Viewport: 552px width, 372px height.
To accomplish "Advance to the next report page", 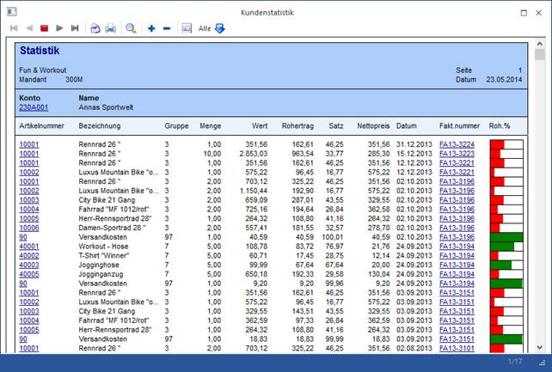I will click(x=59, y=28).
